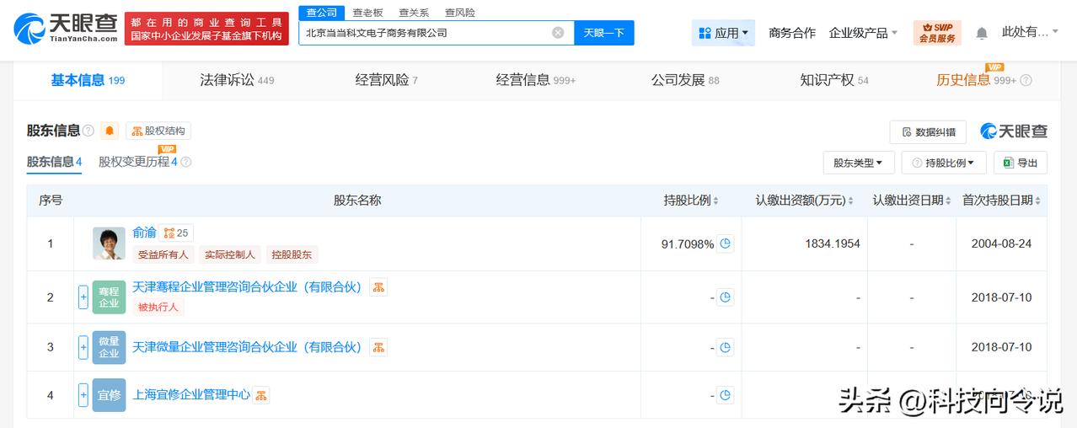Open equity structure icon for 上海宜修
This screenshot has height=428, width=1077.
[261, 394]
